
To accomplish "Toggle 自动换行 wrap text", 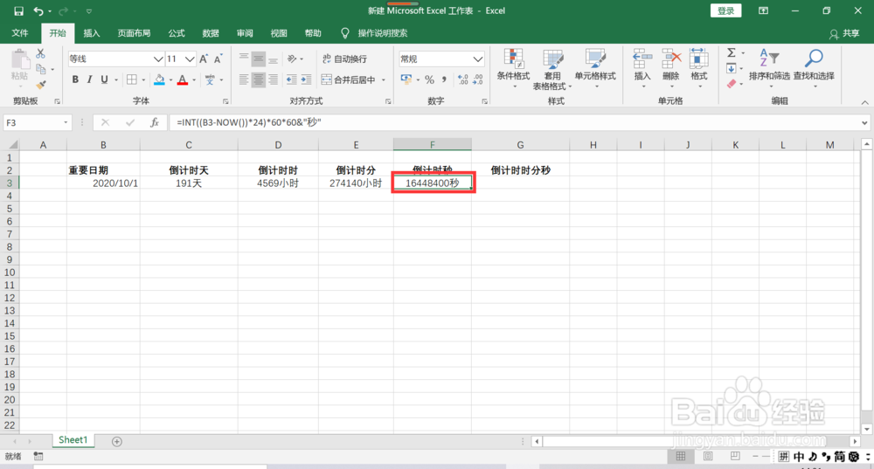I will coord(344,59).
